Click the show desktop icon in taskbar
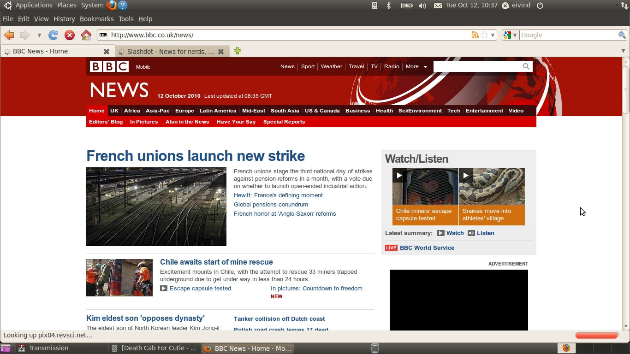Screen dimensions: 630x354 pos(6,348)
